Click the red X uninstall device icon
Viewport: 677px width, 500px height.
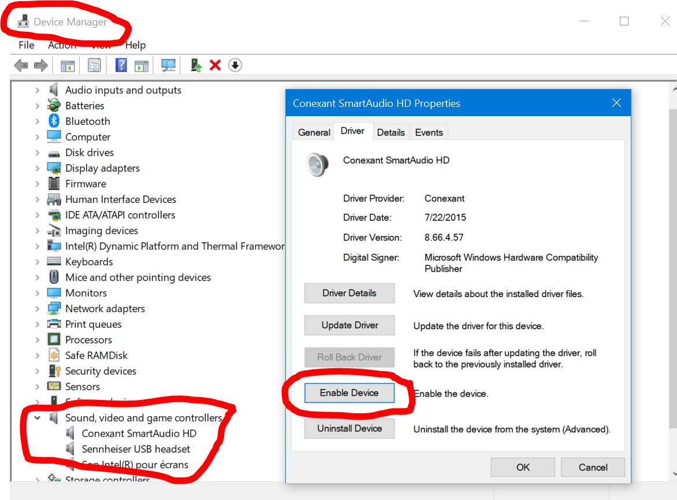tap(215, 65)
